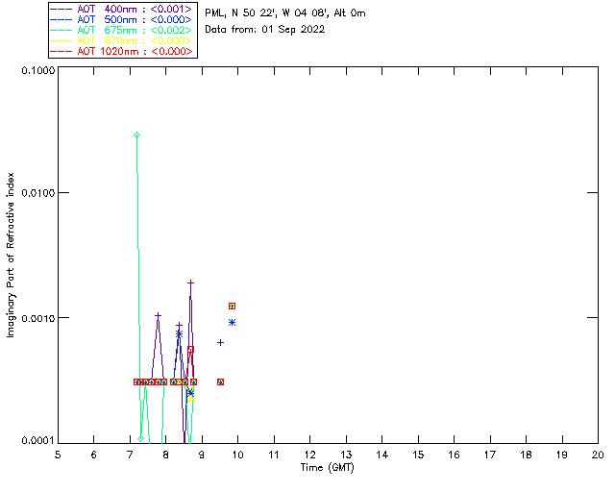
Task: Click the x-axis tick label 8
Action: [166, 455]
